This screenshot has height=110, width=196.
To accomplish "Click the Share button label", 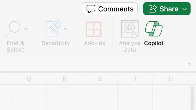I will [169, 9].
